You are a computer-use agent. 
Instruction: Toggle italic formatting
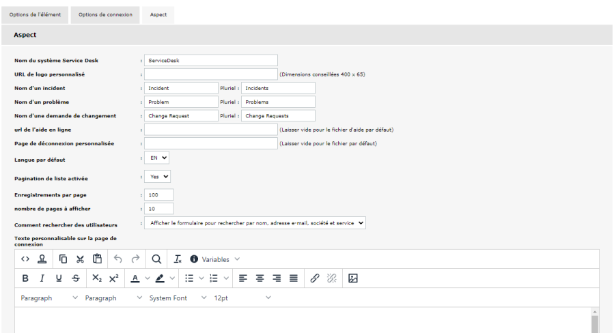tap(42, 278)
